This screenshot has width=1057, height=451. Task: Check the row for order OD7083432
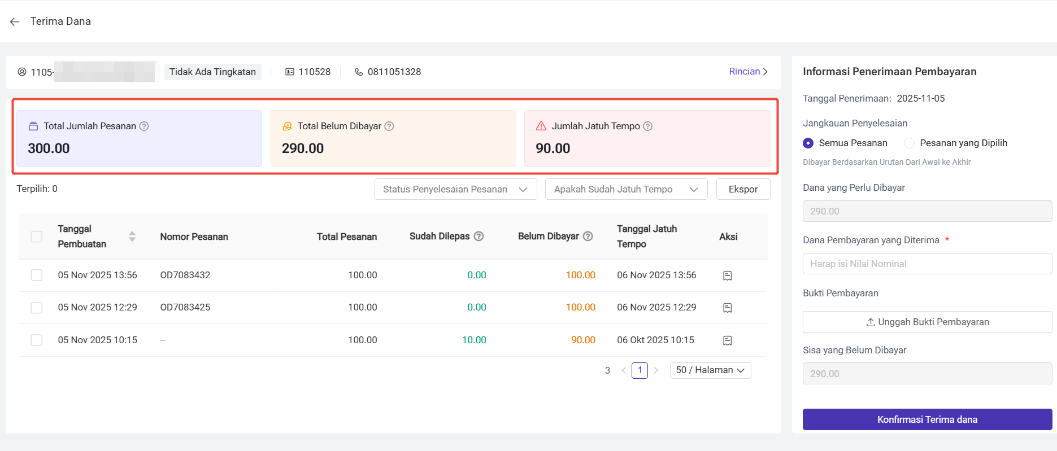(x=37, y=275)
